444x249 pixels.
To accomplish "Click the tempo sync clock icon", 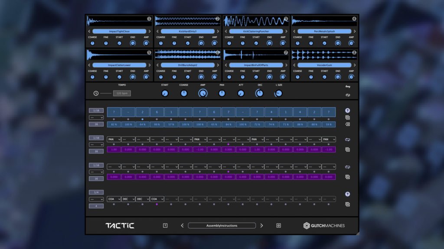I will (96, 93).
